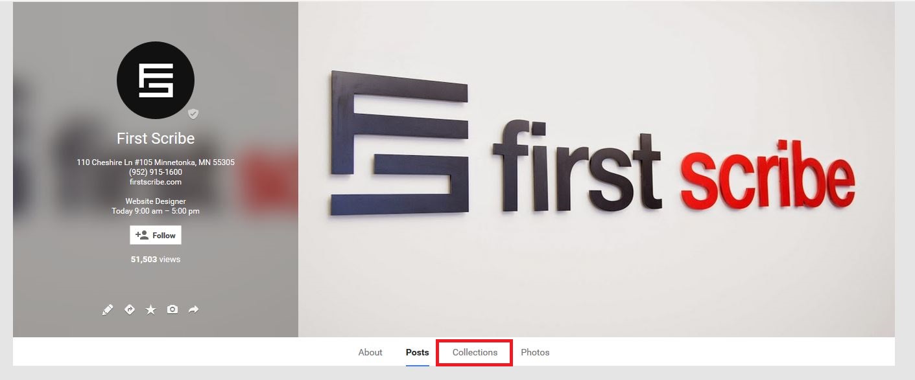Open directions via the diamond arrow icon
Viewport: 915px width, 380px height.
click(x=130, y=309)
